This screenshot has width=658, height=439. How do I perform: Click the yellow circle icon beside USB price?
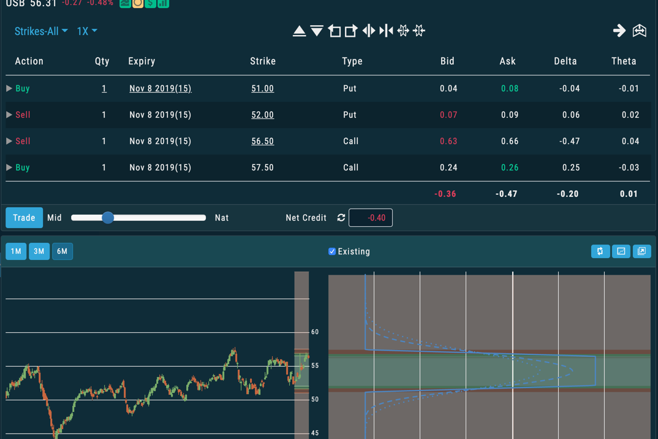[138, 3]
